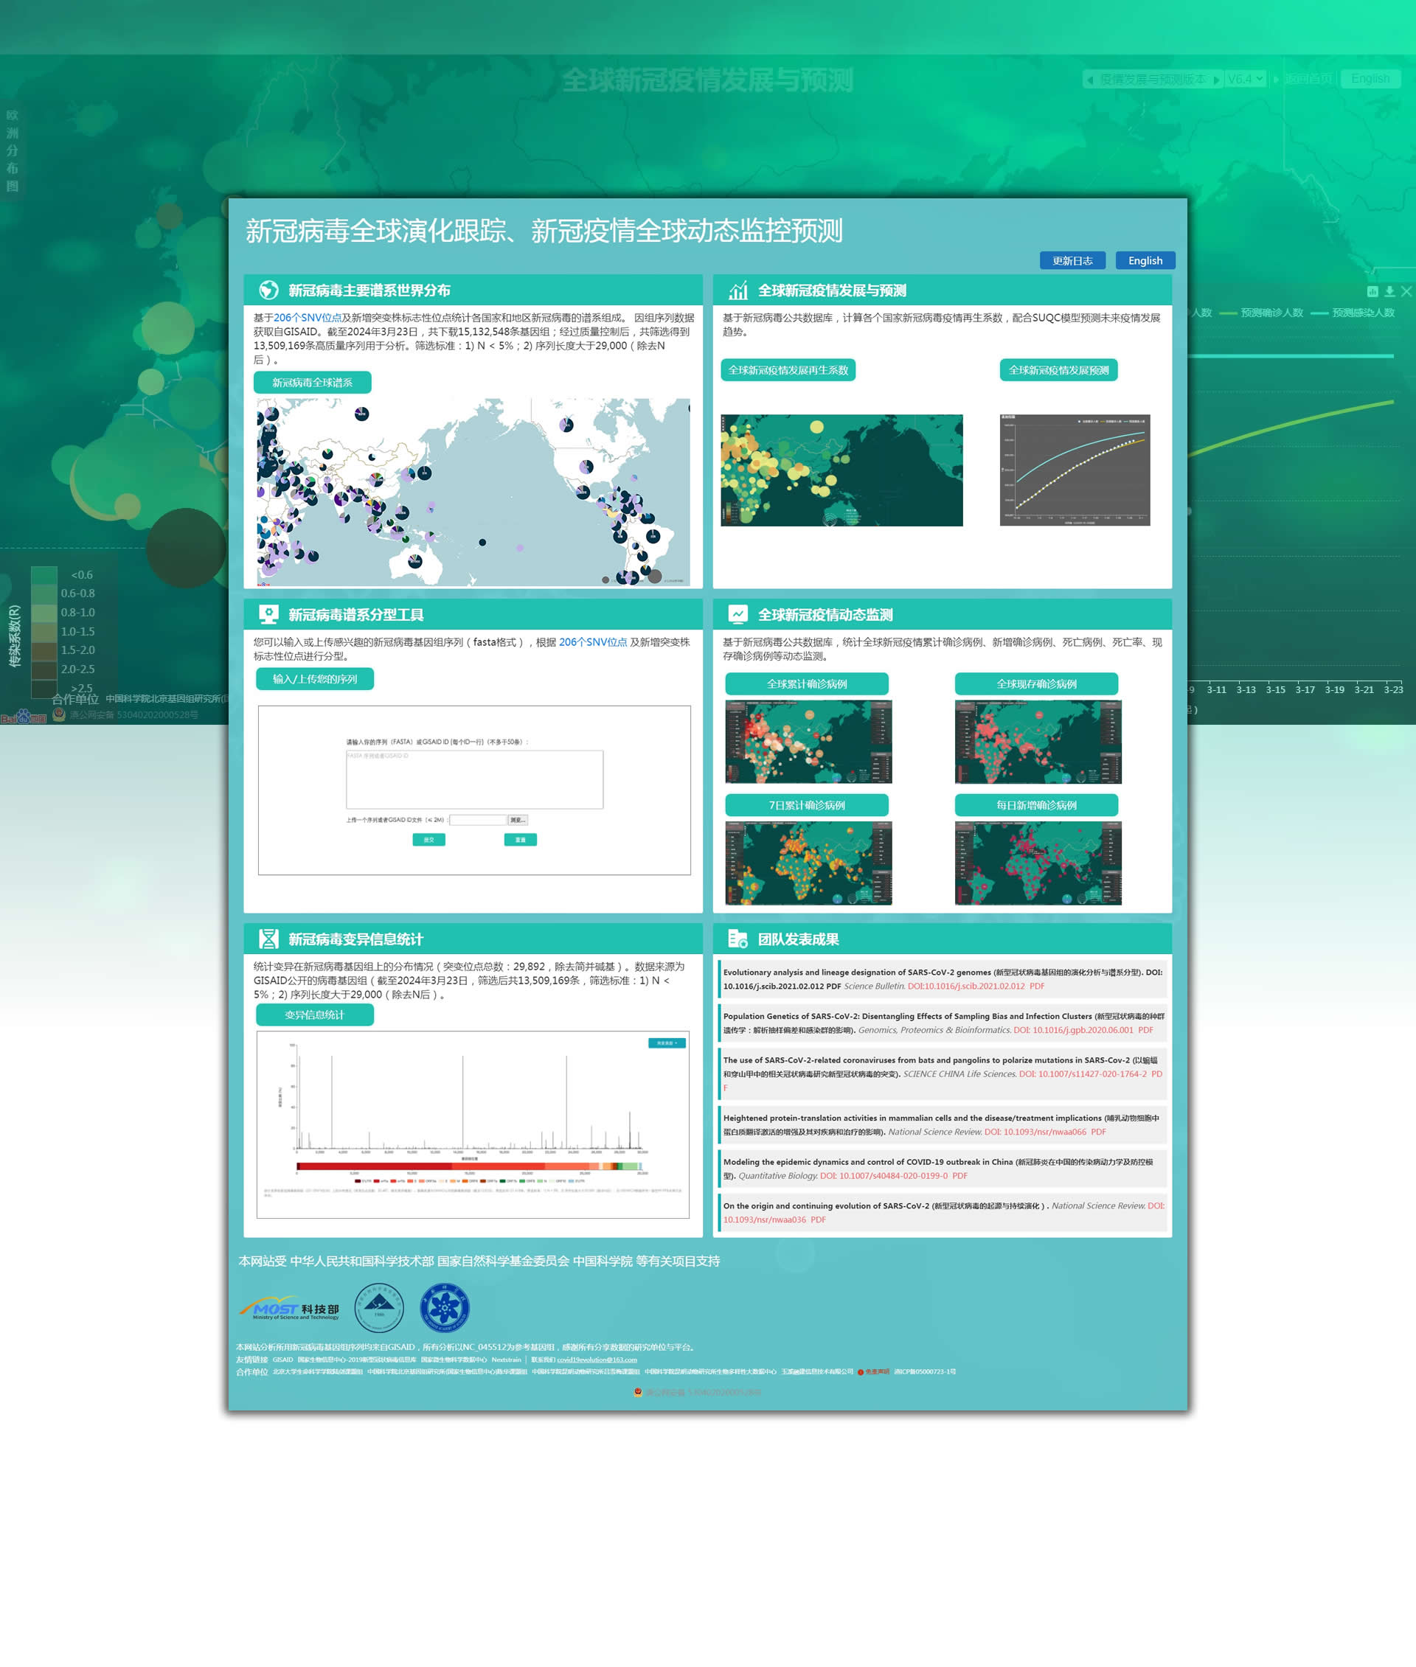Click the trend line icon beside 全球新冠疫情动态监测
Screen dimensions: 1416x1667
click(x=737, y=614)
